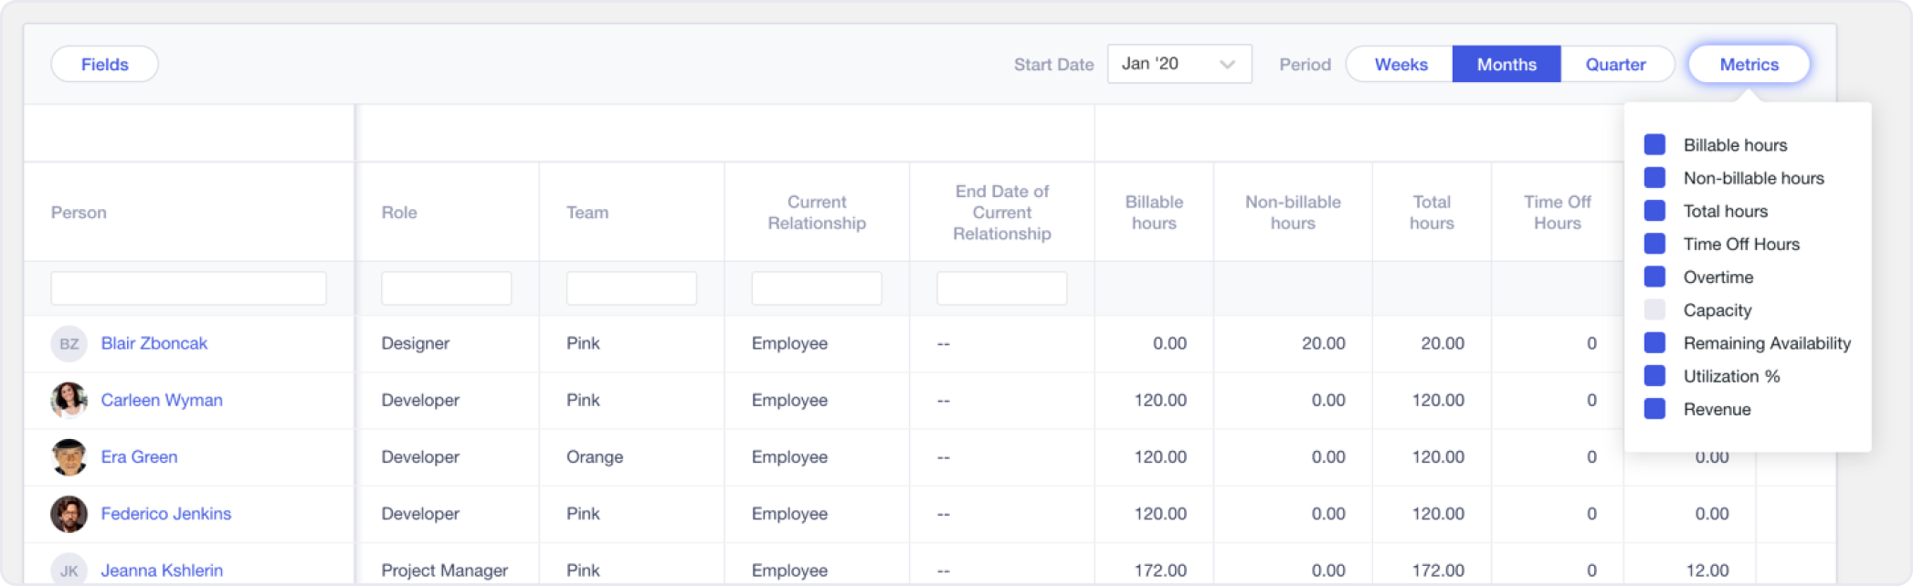This screenshot has width=1913, height=586.
Task: Click Blair Zboncak's initials avatar
Action: point(69,344)
